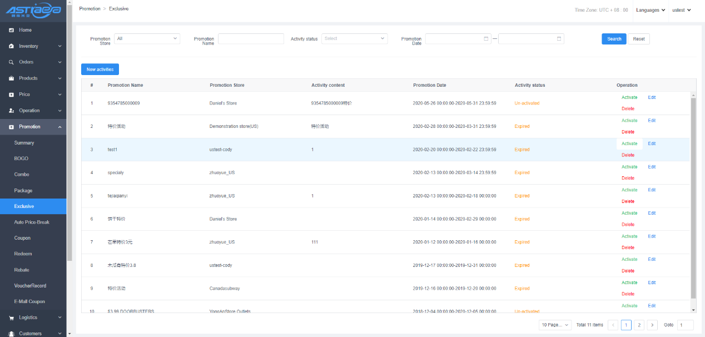This screenshot has height=337, width=705.
Task: Click the Search button
Action: coord(614,39)
